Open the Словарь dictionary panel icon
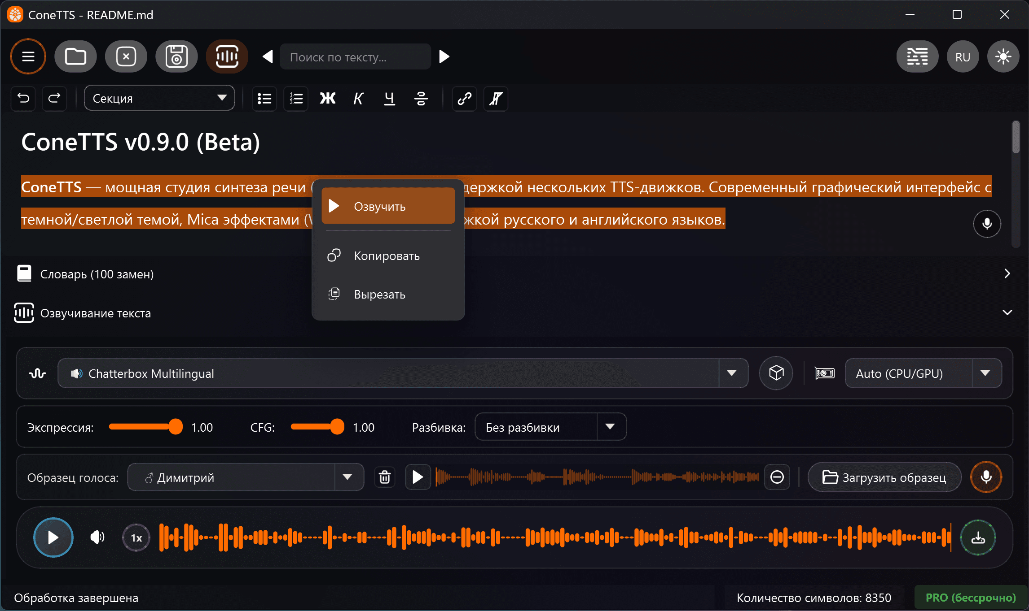Image resolution: width=1029 pixels, height=611 pixels. click(x=24, y=273)
